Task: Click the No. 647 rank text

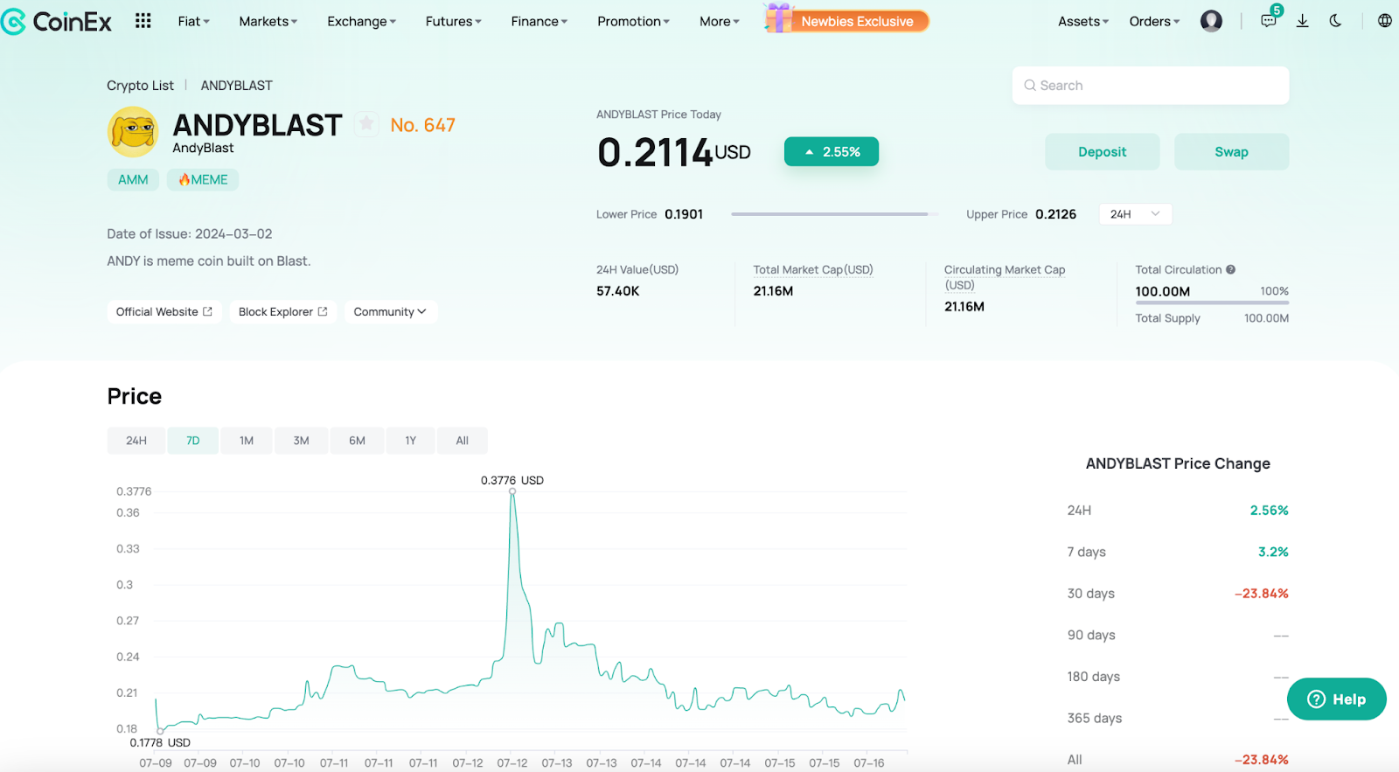Action: (422, 125)
